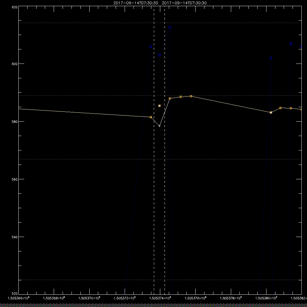
Task: Select the 520 y-axis label
Action: [15, 294]
